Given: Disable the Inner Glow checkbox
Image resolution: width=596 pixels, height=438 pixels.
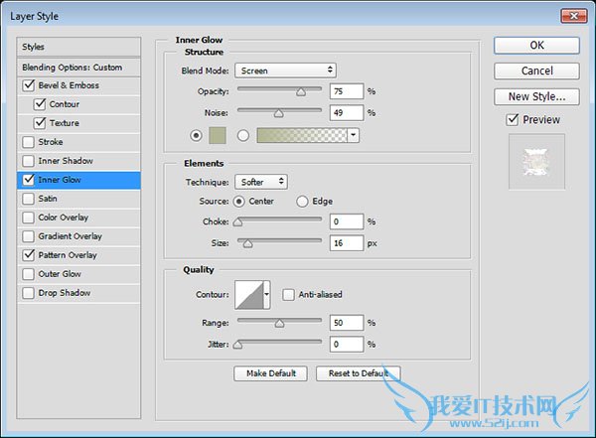Looking at the screenshot, I should pyautogui.click(x=29, y=180).
